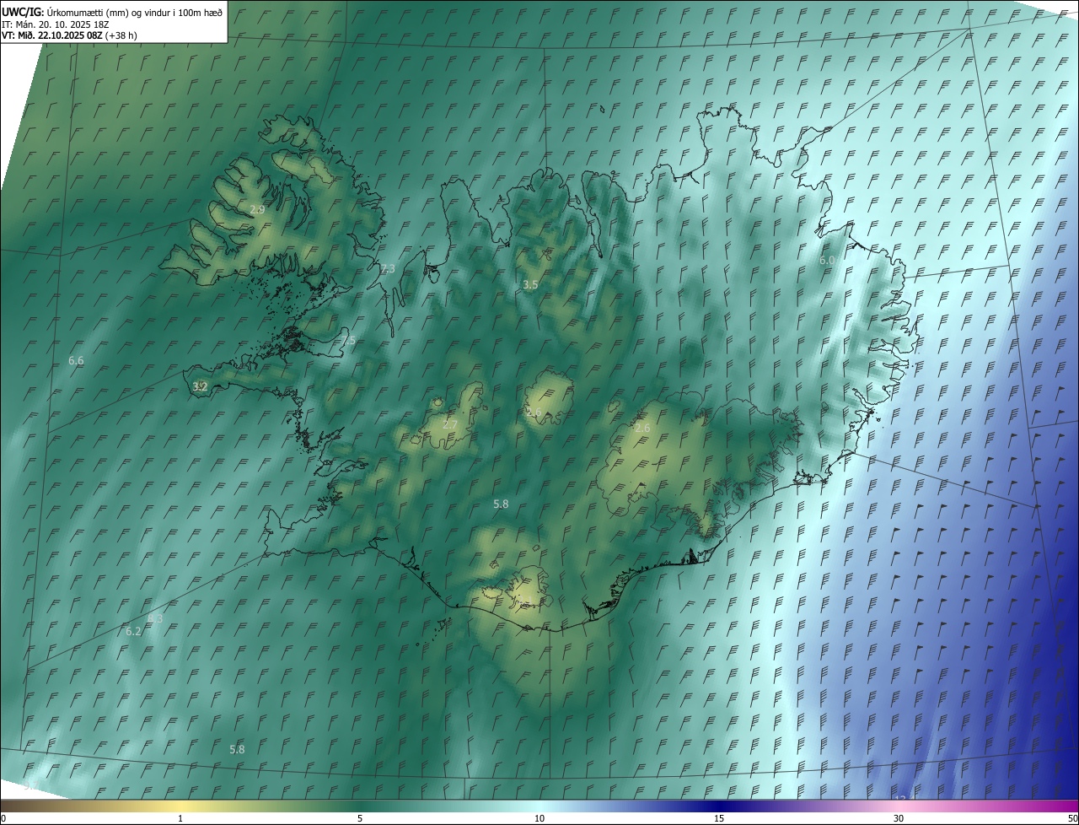The width and height of the screenshot is (1079, 825).
Task: Select the 6.0 value label
Action: pos(827,261)
